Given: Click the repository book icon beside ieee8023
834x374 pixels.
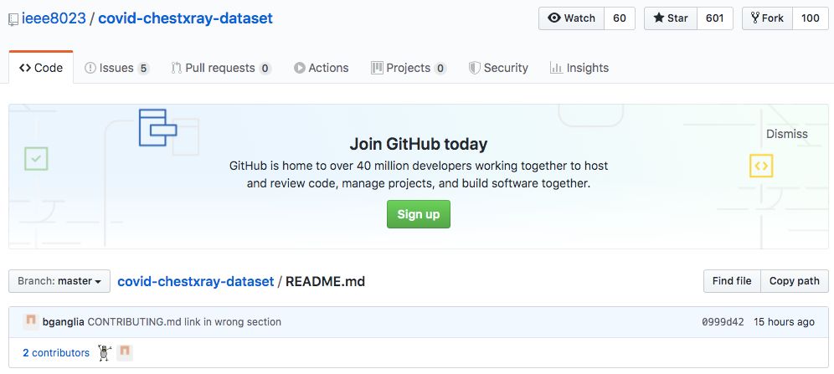Looking at the screenshot, I should [13, 18].
